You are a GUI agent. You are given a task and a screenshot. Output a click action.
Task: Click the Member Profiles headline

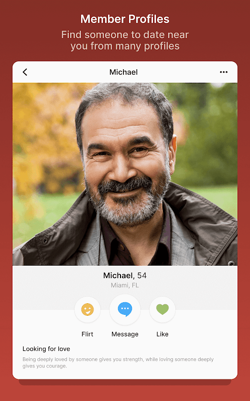point(125,19)
